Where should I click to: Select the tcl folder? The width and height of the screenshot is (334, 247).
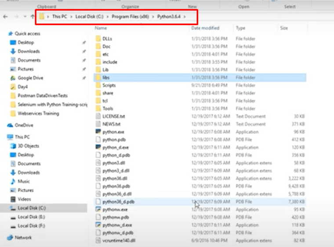[105, 101]
